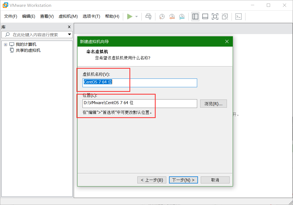
Task: Click the 位置 path text field
Action: click(140, 103)
